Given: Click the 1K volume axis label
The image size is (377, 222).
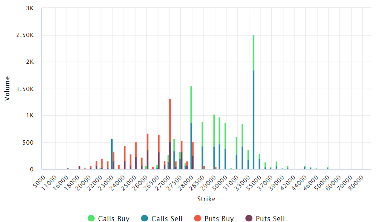Looking at the screenshot, I should (x=30, y=115).
